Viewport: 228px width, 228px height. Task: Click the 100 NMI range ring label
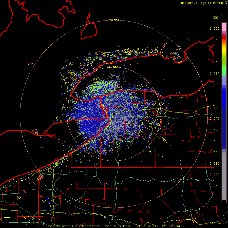pos(114,20)
